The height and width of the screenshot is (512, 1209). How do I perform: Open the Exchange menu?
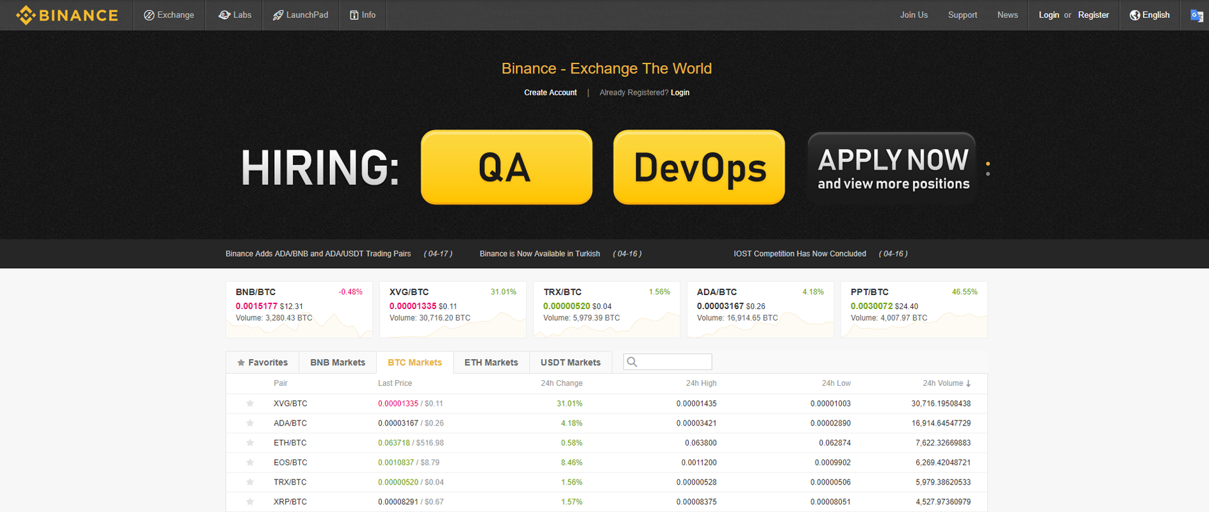pyautogui.click(x=169, y=15)
